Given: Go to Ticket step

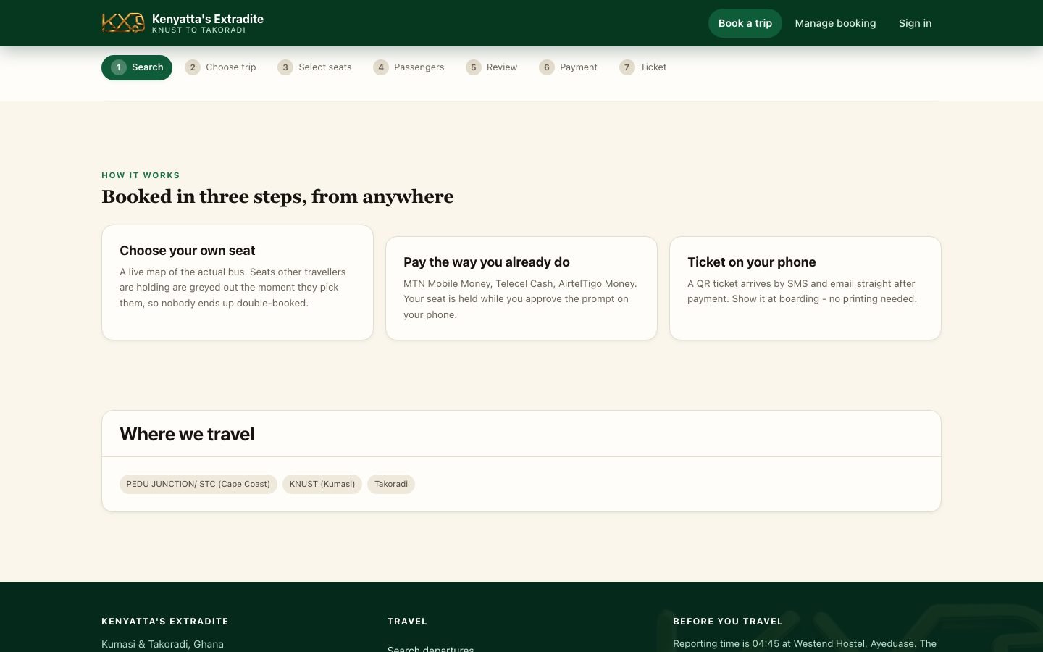Looking at the screenshot, I should click(x=643, y=67).
